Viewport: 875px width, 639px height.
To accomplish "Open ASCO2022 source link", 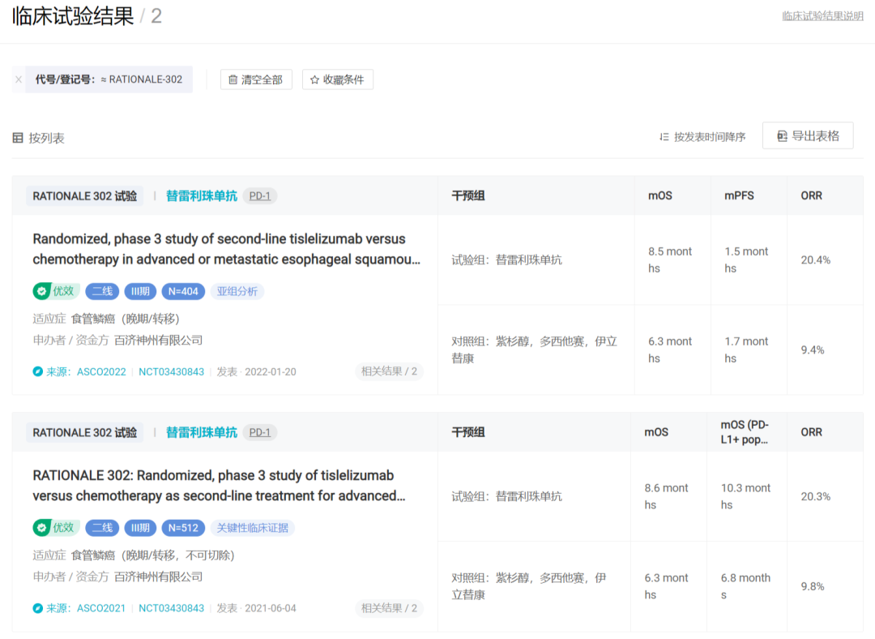I will (101, 371).
